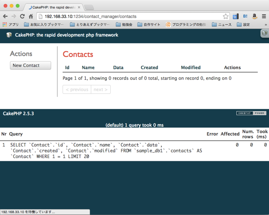Click the status bar '192.168.33.10 を待機しています' text
Screen dimensions: 269x215
pos(28,212)
